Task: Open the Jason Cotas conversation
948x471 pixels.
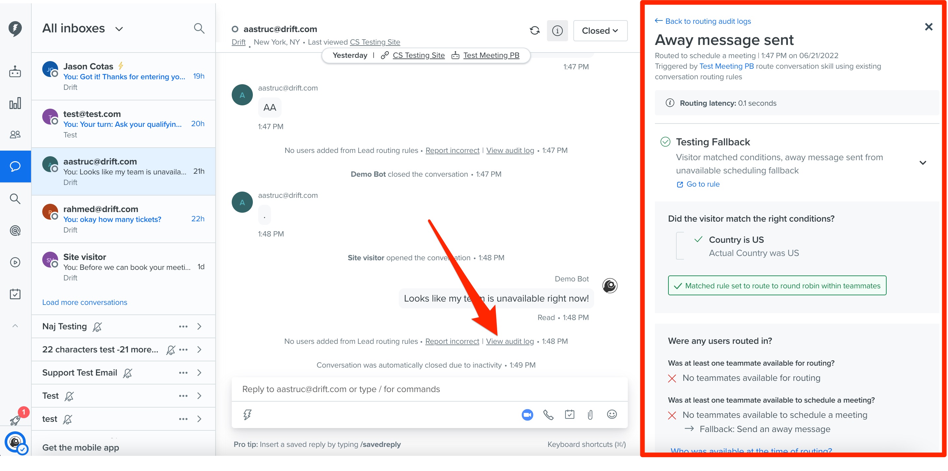Action: [x=123, y=77]
